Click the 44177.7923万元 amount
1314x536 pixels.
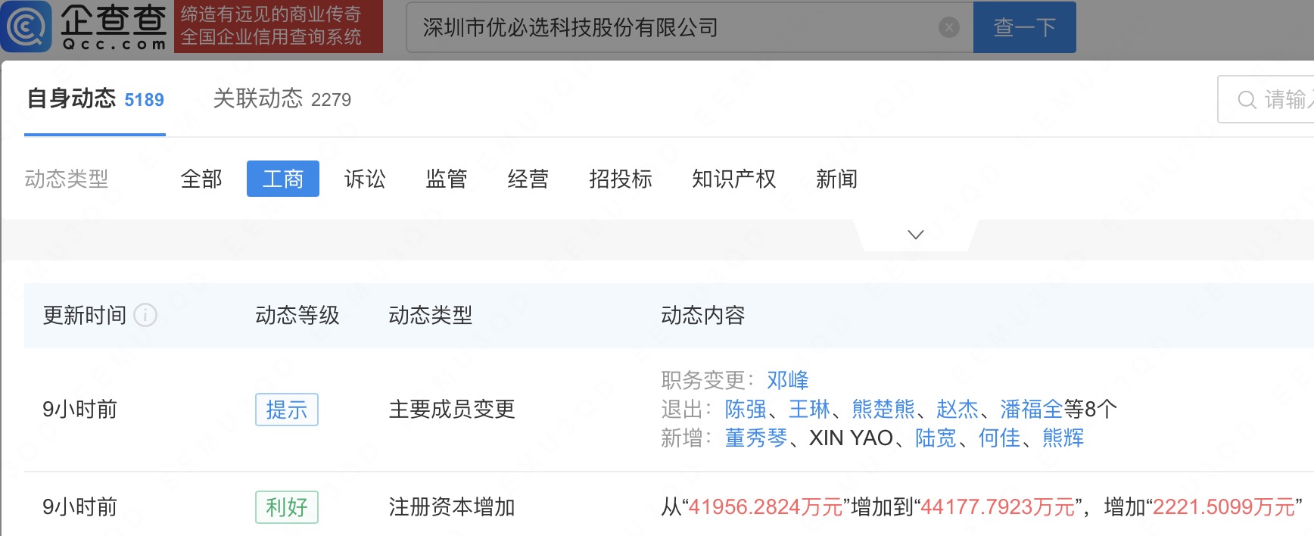[x=998, y=506]
